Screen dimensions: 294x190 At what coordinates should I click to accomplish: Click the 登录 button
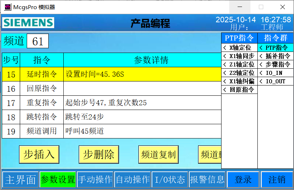tap(243, 179)
